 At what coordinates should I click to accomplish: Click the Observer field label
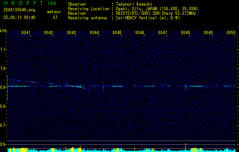point(77,4)
